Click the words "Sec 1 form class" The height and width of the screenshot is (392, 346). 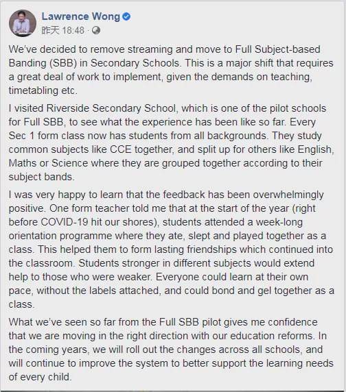click(x=45, y=136)
